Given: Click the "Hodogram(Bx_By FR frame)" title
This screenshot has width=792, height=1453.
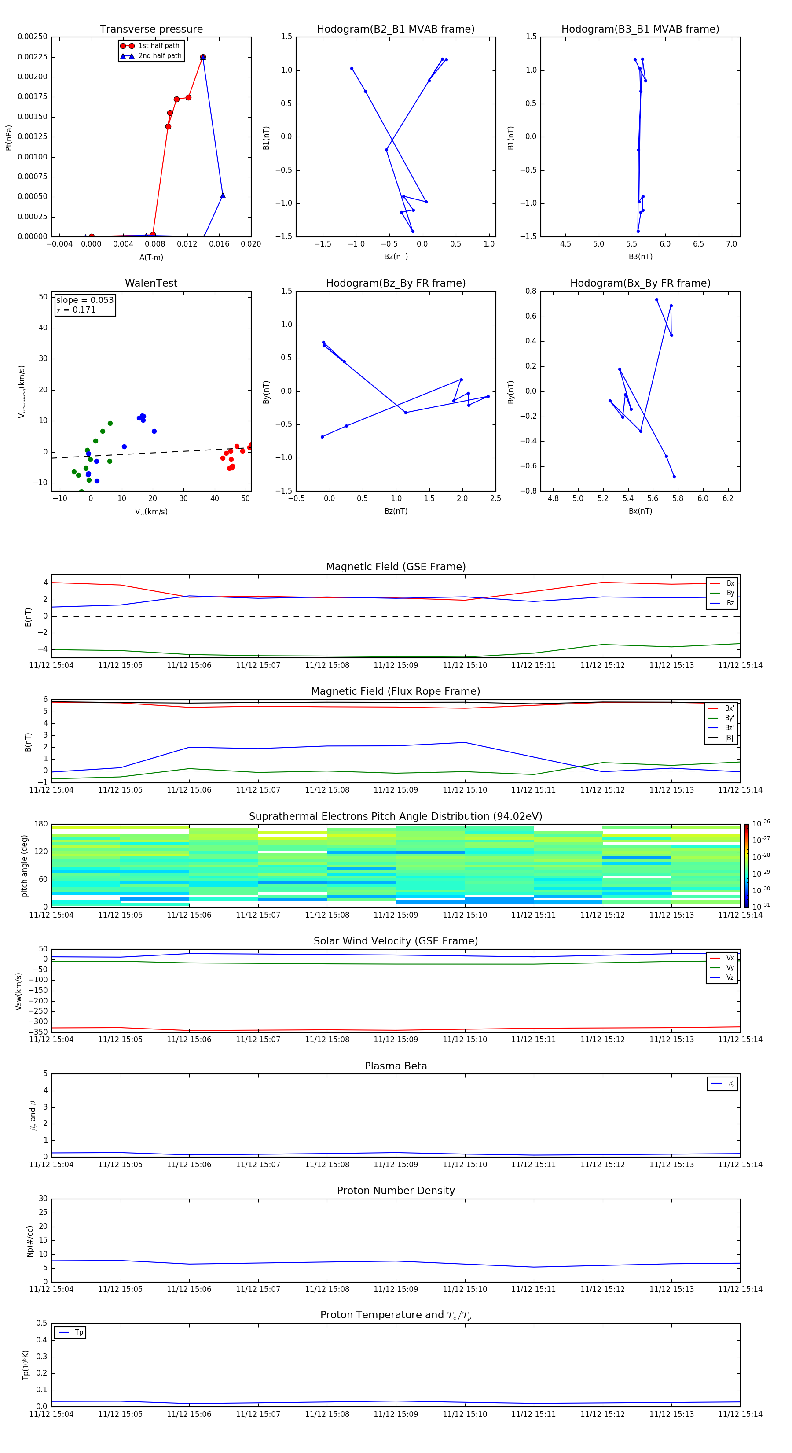Looking at the screenshot, I should [640, 283].
